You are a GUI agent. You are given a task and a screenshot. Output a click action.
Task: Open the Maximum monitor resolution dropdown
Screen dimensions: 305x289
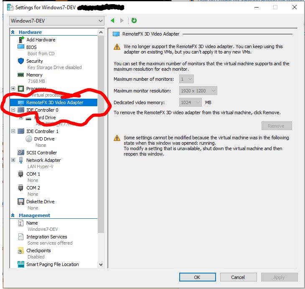coord(198,91)
